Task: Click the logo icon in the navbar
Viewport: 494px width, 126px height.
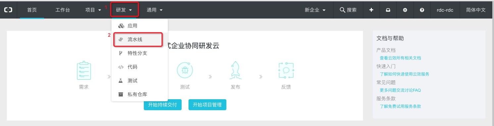Action: tap(8, 10)
